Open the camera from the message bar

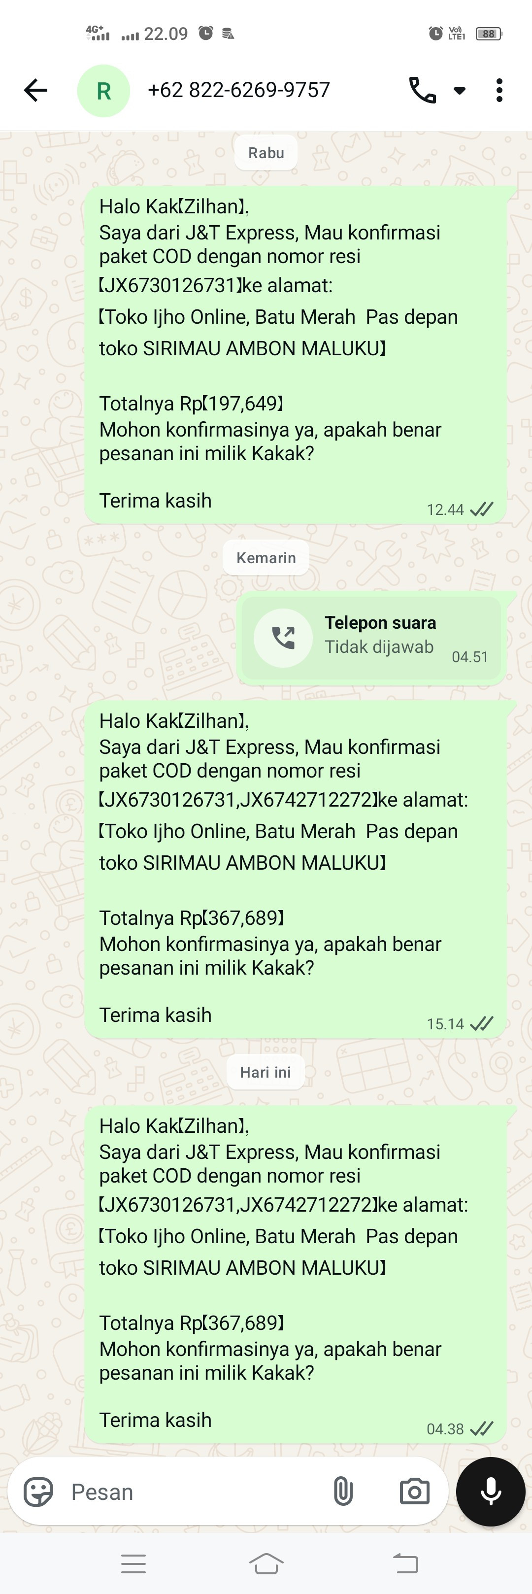tap(414, 1492)
